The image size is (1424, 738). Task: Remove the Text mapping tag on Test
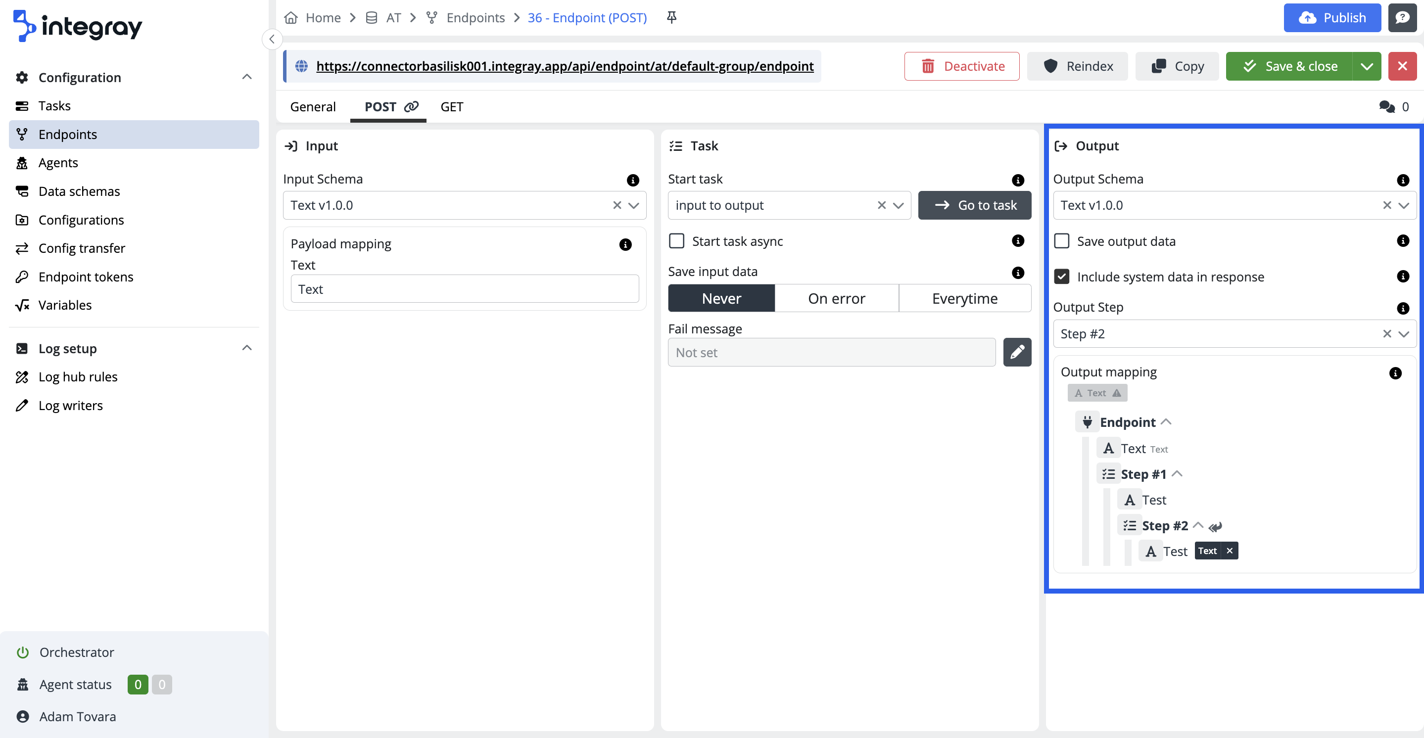click(x=1230, y=551)
